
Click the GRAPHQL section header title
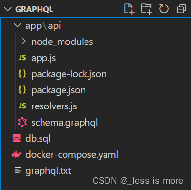click(x=34, y=9)
